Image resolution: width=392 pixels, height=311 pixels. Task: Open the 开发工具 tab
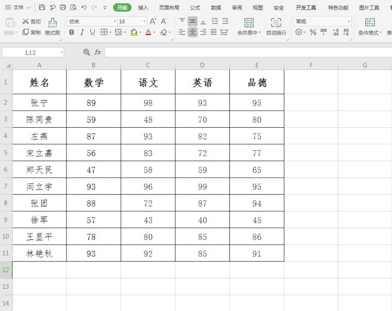point(306,8)
